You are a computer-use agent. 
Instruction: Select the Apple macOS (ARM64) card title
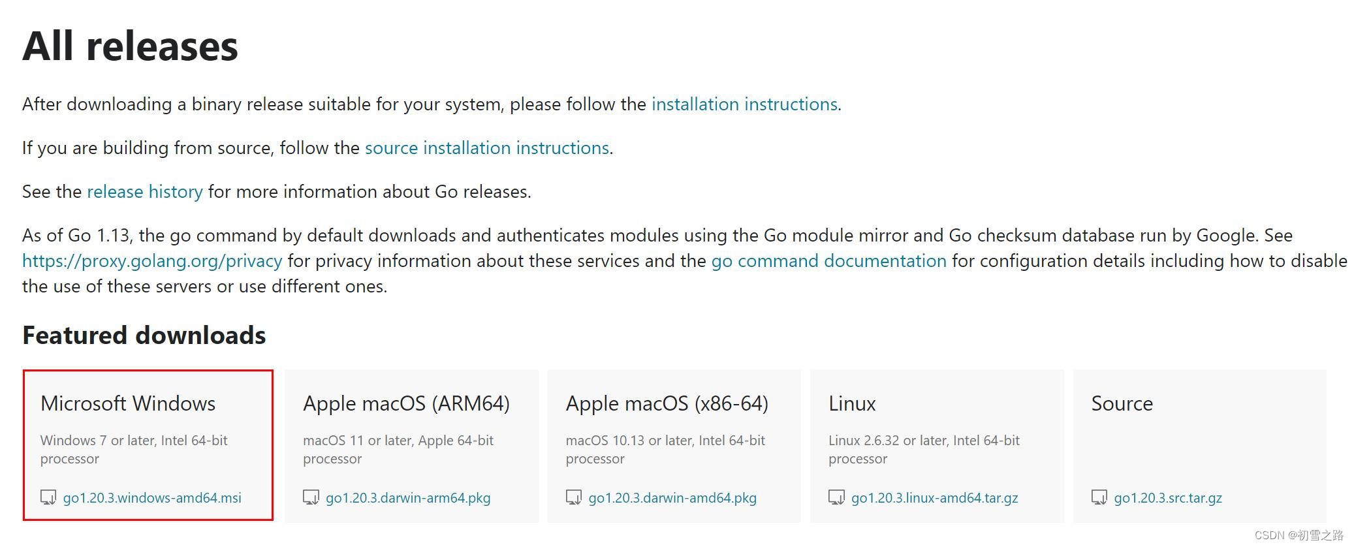click(406, 403)
